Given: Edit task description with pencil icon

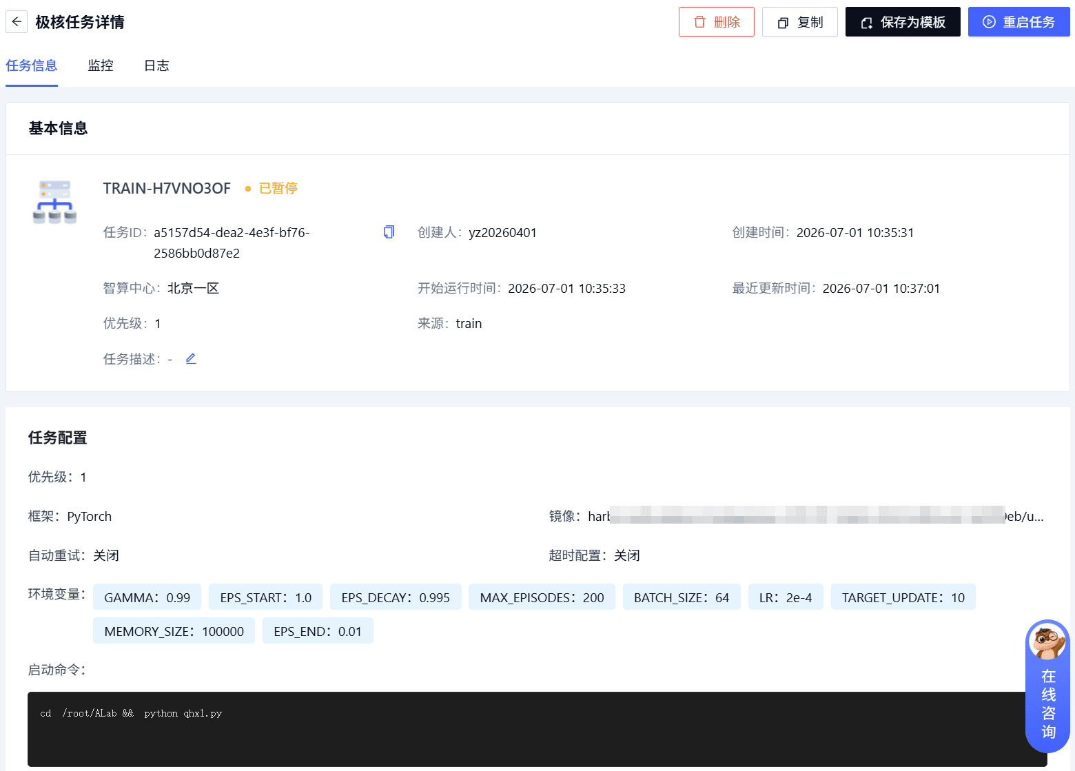Looking at the screenshot, I should (x=191, y=358).
